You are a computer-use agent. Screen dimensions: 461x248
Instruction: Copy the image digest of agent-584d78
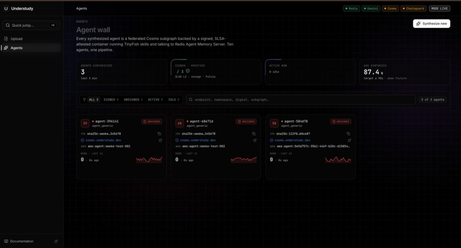point(348,134)
